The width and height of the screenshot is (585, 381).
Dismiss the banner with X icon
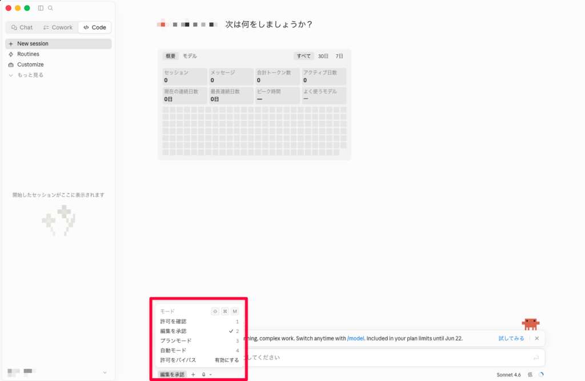click(537, 339)
